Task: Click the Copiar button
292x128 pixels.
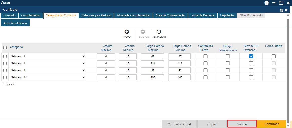Action: click(x=212, y=124)
